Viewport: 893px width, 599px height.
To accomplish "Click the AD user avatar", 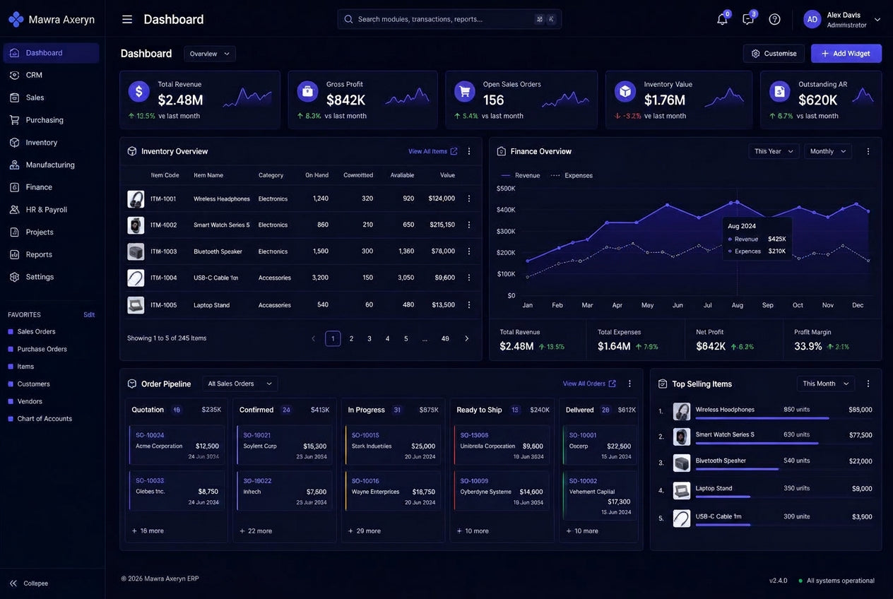I will pos(812,19).
